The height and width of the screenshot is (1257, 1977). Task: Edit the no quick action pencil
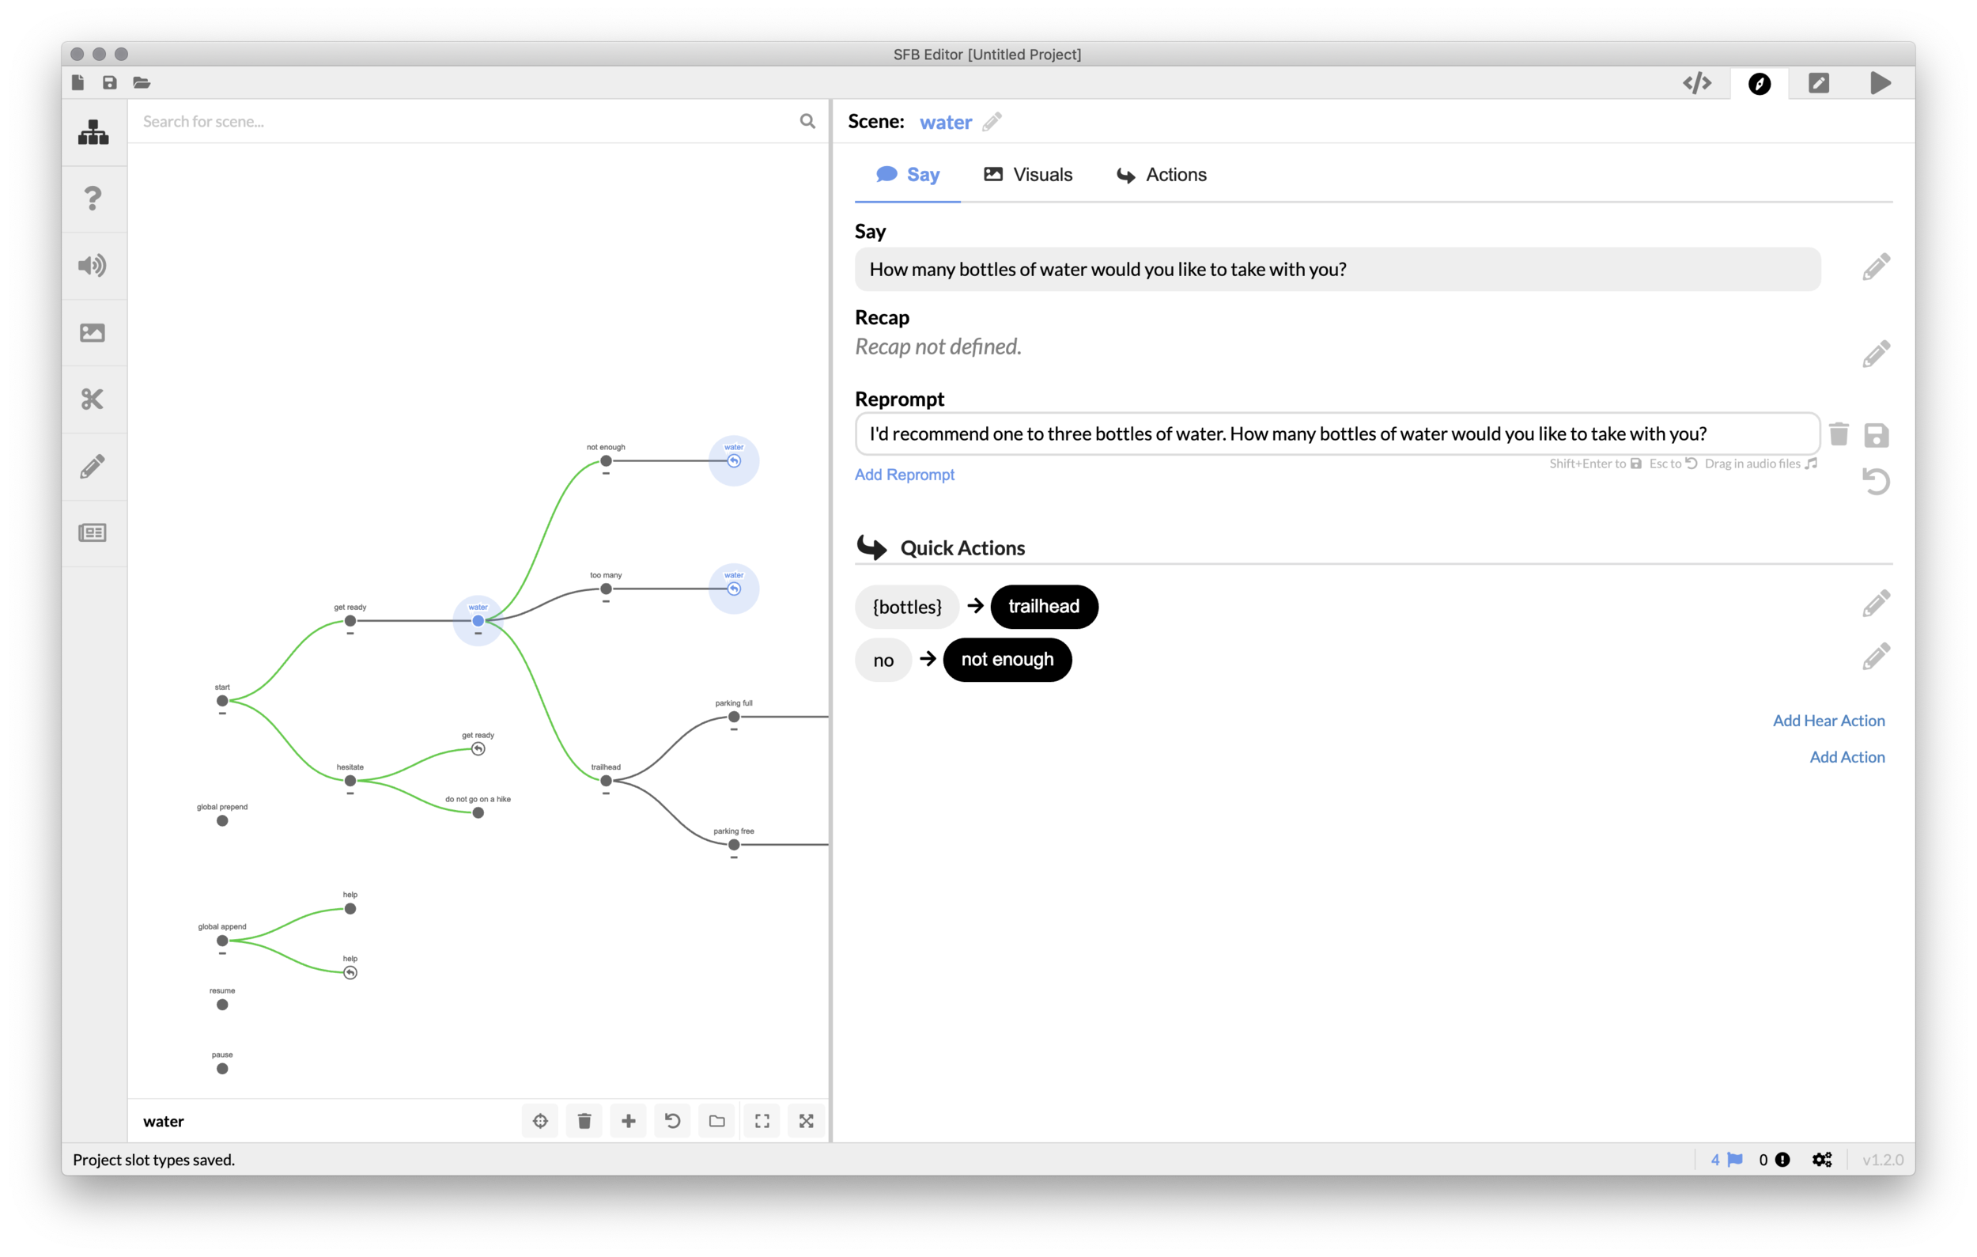[1875, 657]
